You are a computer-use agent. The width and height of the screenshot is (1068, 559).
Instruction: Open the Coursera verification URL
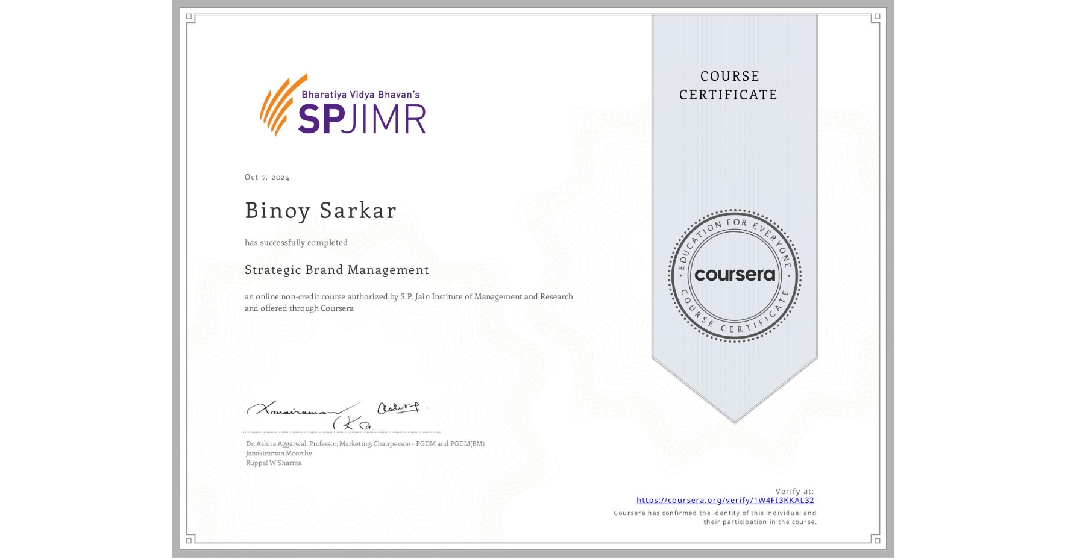pos(725,500)
